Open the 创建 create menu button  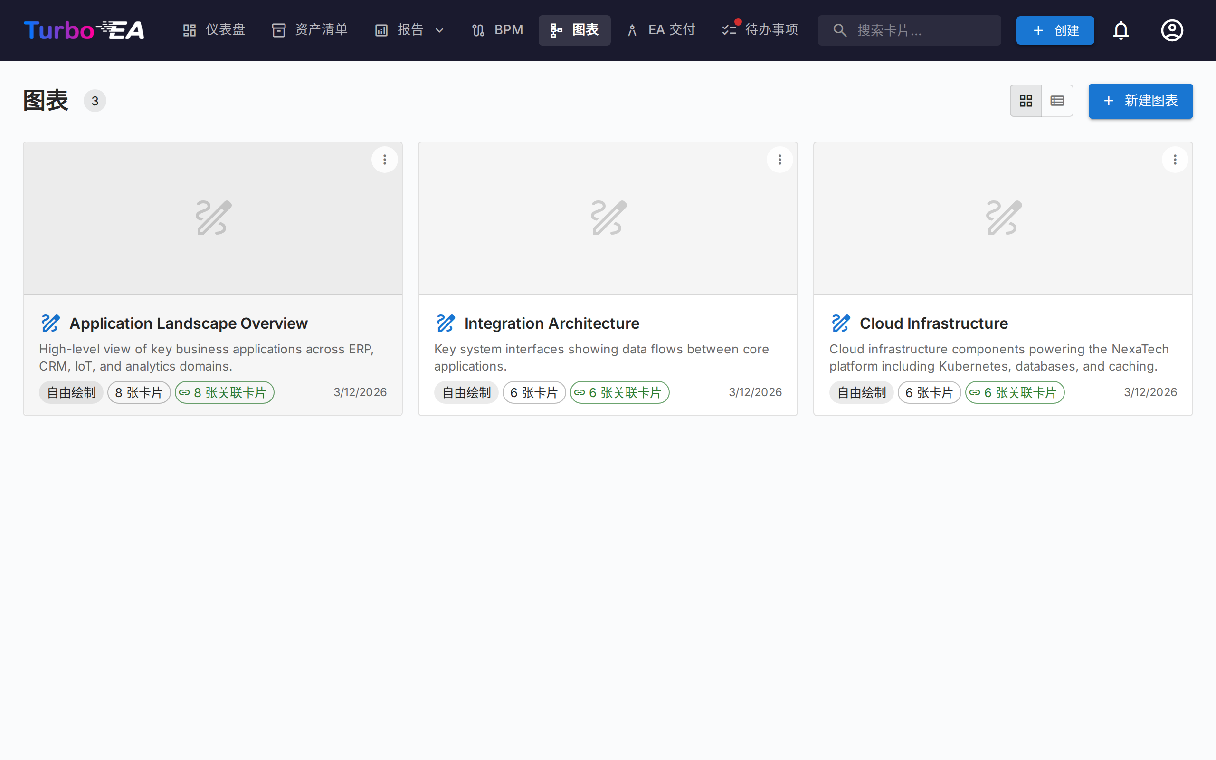pos(1054,30)
